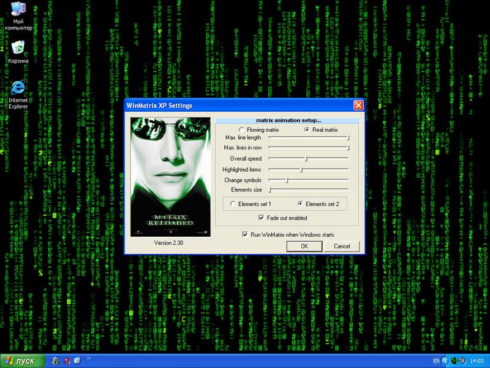Click the 'Max. lines in row' label
The width and height of the screenshot is (490, 368).
pos(243,147)
